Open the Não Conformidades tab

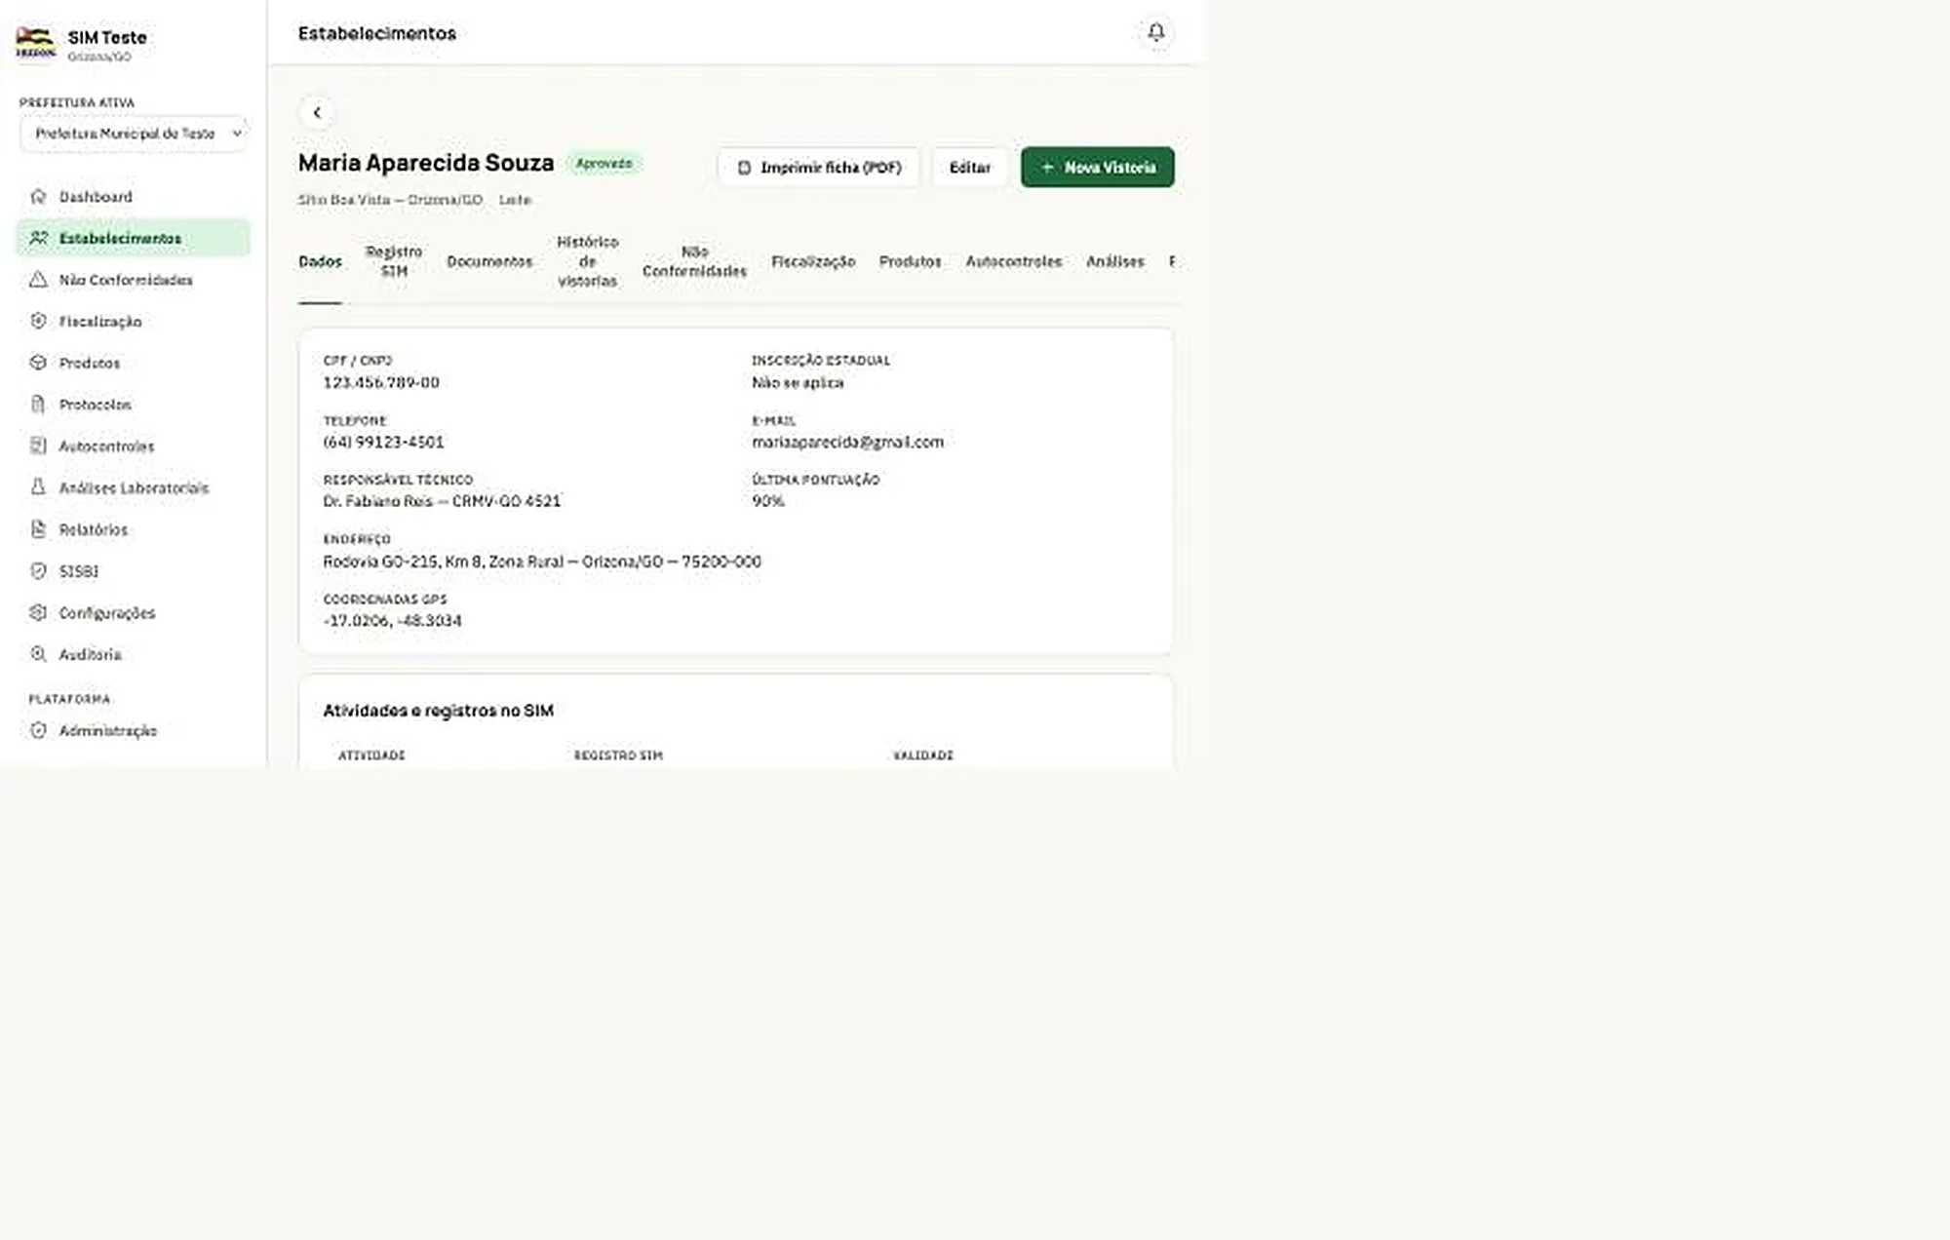(x=694, y=261)
